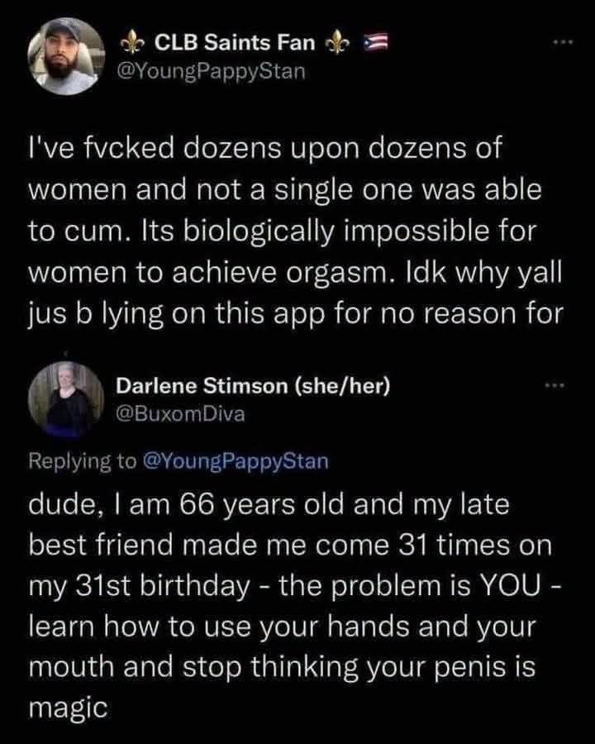595x744 pixels.
Task: Click the fleur-de-lis emoji after Fan
Action: pos(336,43)
